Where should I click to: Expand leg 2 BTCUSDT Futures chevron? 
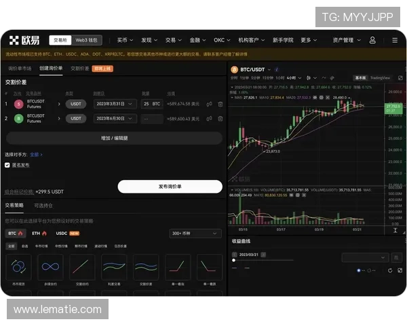59,119
